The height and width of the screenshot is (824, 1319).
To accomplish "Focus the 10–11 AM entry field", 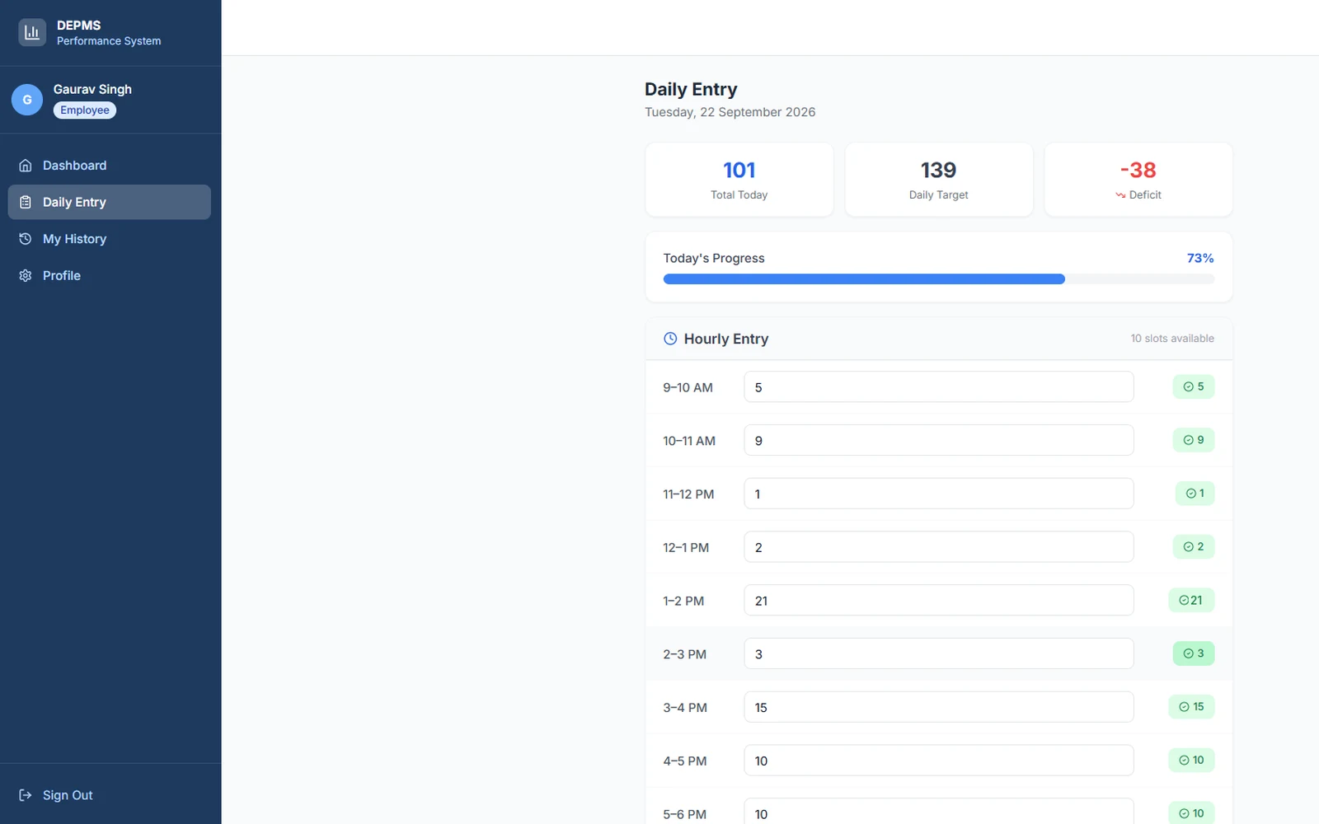I will [x=938, y=440].
